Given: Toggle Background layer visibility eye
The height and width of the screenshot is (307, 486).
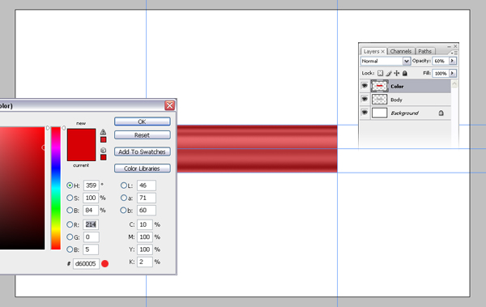Looking at the screenshot, I should [x=364, y=113].
